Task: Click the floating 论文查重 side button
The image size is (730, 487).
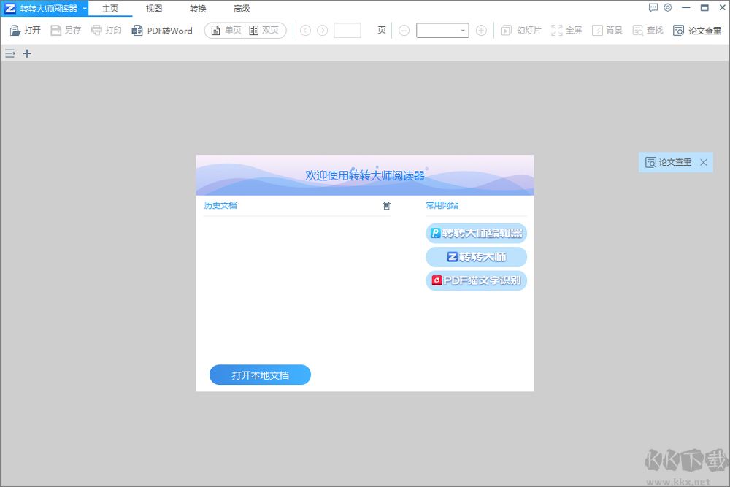Action: click(668, 163)
